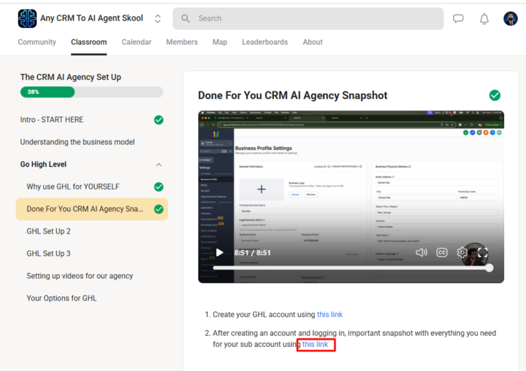
Task: Open 'this link' to create GHL account
Action: [329, 315]
